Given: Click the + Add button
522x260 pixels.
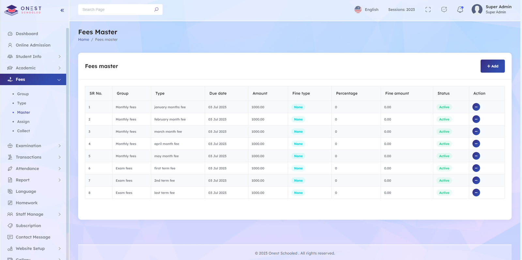Looking at the screenshot, I should 492,66.
